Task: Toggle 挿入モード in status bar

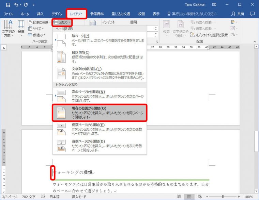Action: [x=79, y=197]
